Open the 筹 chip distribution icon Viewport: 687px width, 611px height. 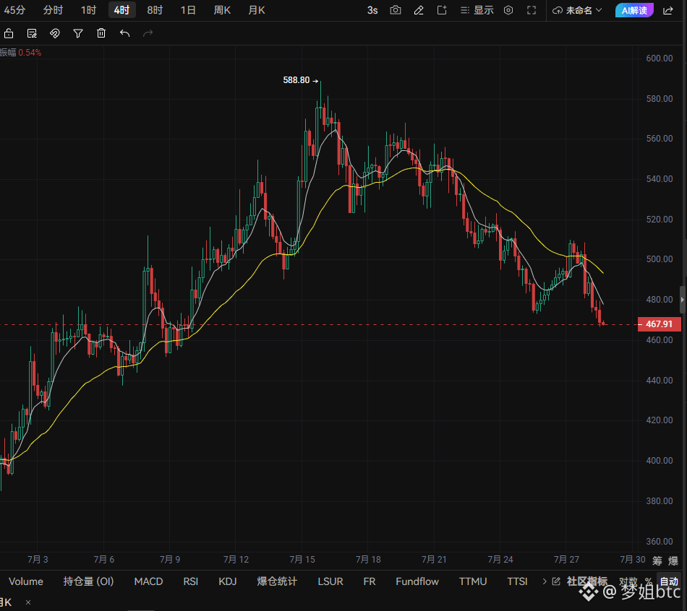(657, 560)
